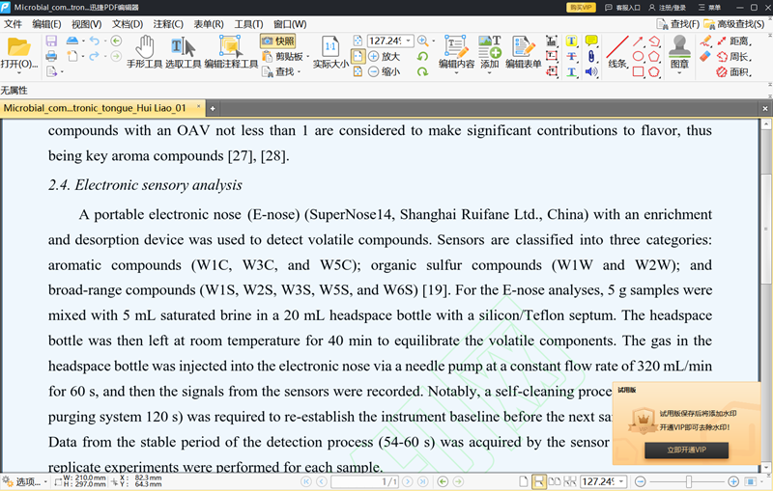Click 查找(F) in top right
The height and width of the screenshot is (491, 773).
pyautogui.click(x=678, y=24)
